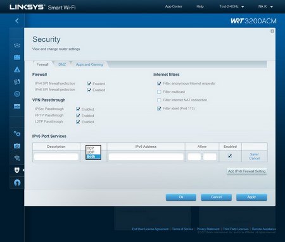Click Add IPv6 Firewall Setting button
The width and height of the screenshot is (285, 242).
[246, 171]
